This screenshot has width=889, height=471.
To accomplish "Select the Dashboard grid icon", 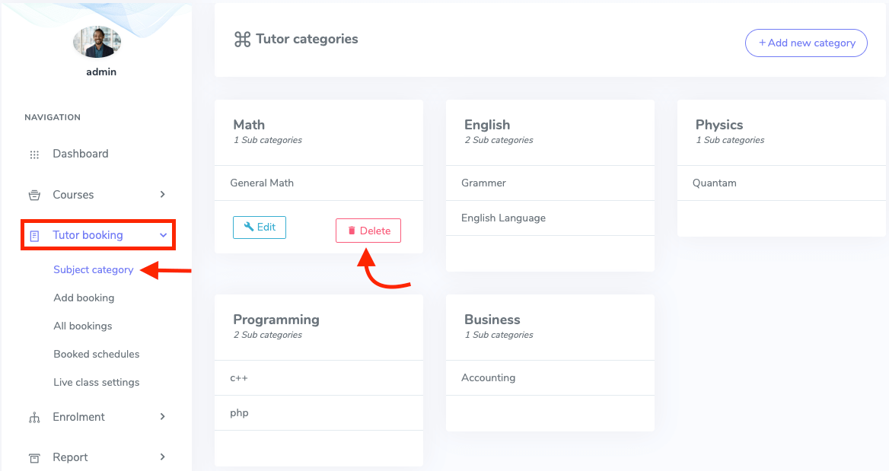I will click(34, 154).
